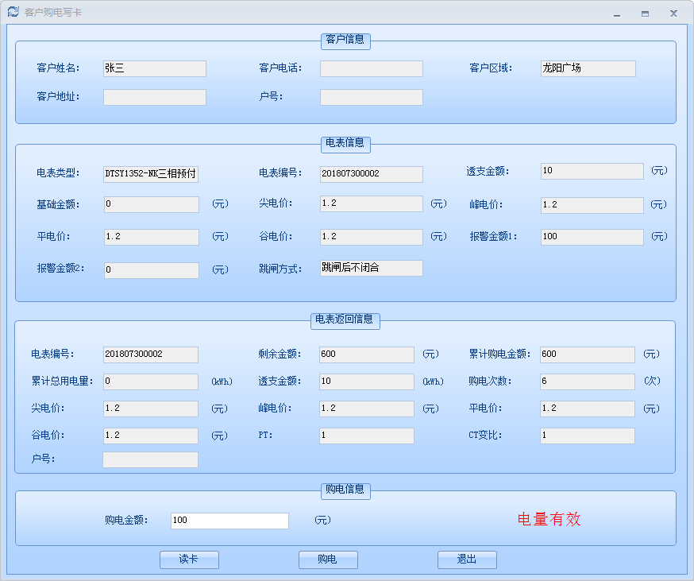Screen dimensions: 694x581
Task: Click the 剩余金额 field showing 600
Action: 366,354
